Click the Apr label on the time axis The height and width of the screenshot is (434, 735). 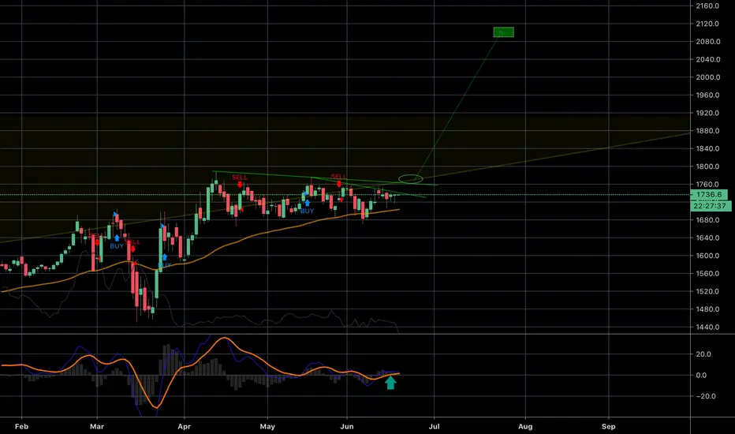click(x=185, y=426)
